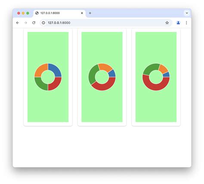The width and height of the screenshot is (204, 184).
Task: Click the forward navigation arrow
Action: [x=25, y=23]
